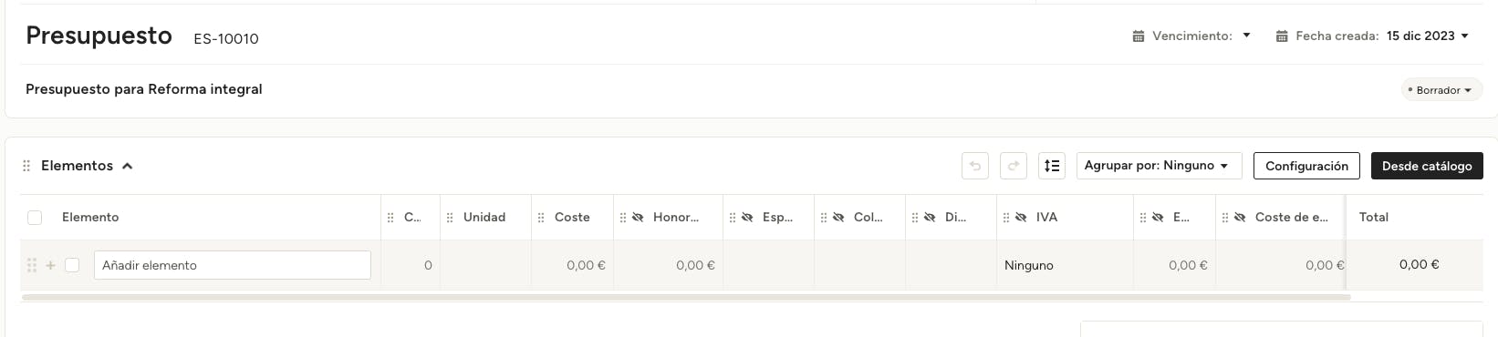This screenshot has height=337, width=1498.
Task: Toggle row height spacing icon
Action: tap(1052, 166)
